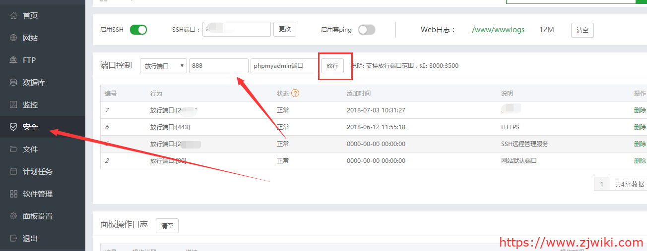Open 软件管理 in the sidebar
Image resolution: width=647 pixels, height=251 pixels.
pos(38,194)
